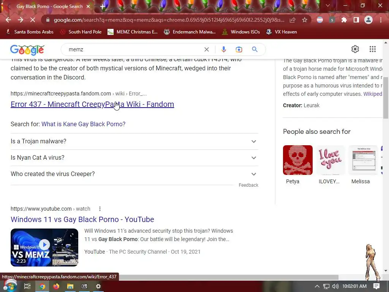Image resolution: width=389 pixels, height=292 pixels.
Task: Open the 'Windows 11 vs' YouTube result title
Action: click(82, 219)
